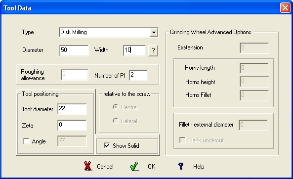The height and width of the screenshot is (179, 293).
Task: Close the Tool Data dialog window
Action: click(285, 8)
